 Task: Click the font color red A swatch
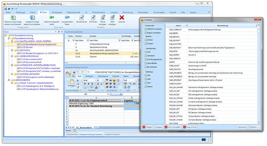click(x=96, y=87)
